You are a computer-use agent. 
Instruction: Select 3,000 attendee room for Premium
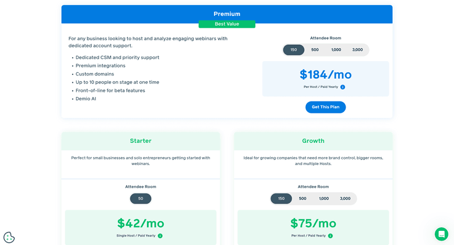(358, 50)
